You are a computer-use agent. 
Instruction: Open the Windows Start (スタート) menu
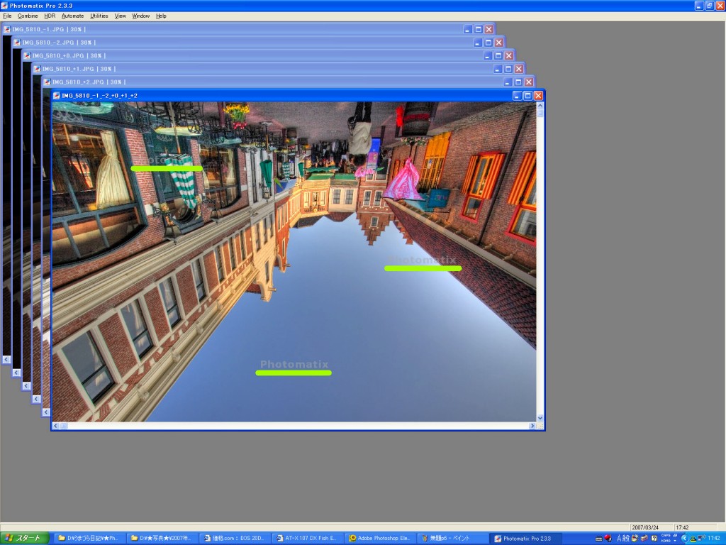tap(25, 538)
